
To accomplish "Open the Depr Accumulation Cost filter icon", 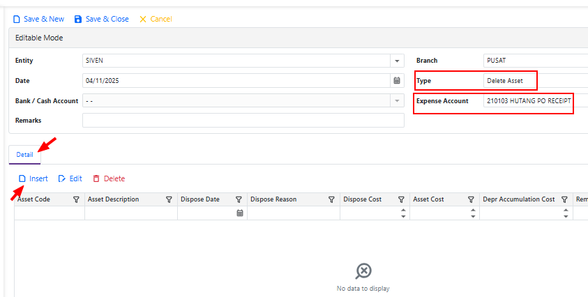I will [x=564, y=199].
